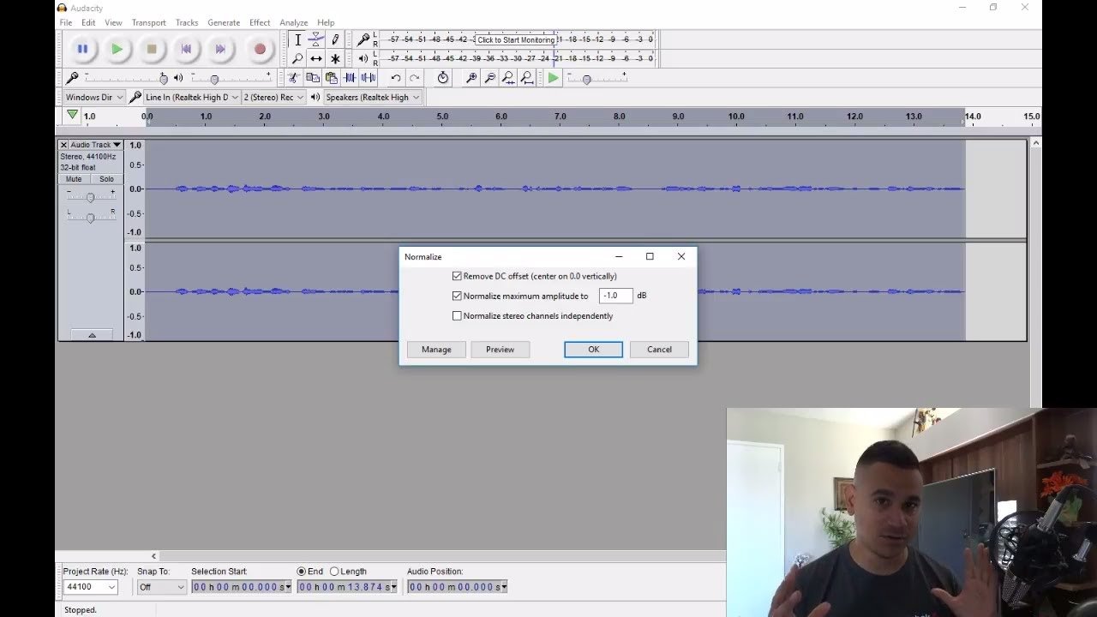The image size is (1097, 617).
Task: Select the Multi-Tool asterisk icon
Action: tap(335, 59)
